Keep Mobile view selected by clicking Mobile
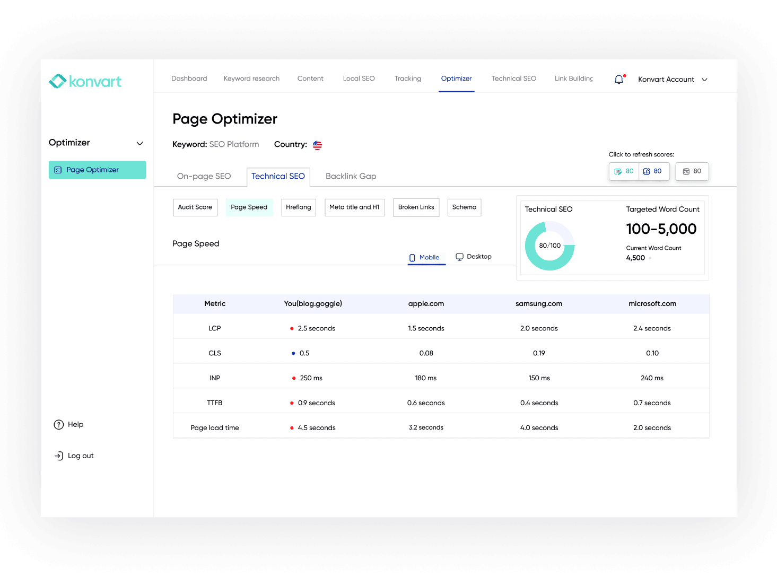 coord(426,257)
